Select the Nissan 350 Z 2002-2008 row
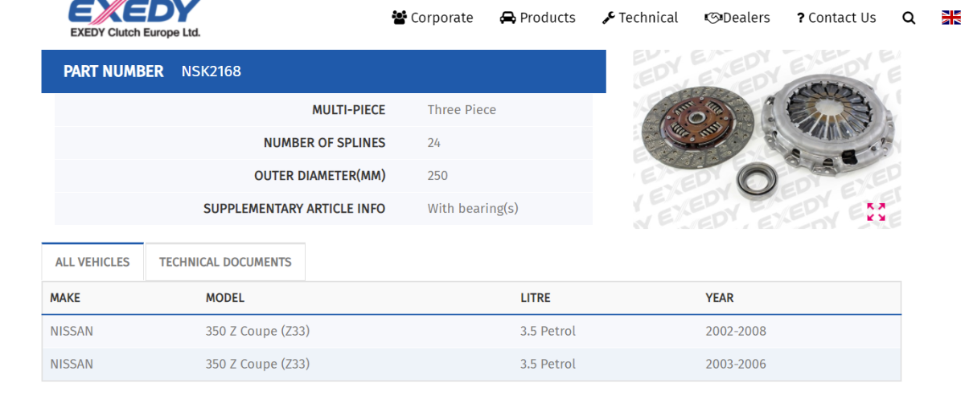The image size is (965, 416). click(471, 331)
